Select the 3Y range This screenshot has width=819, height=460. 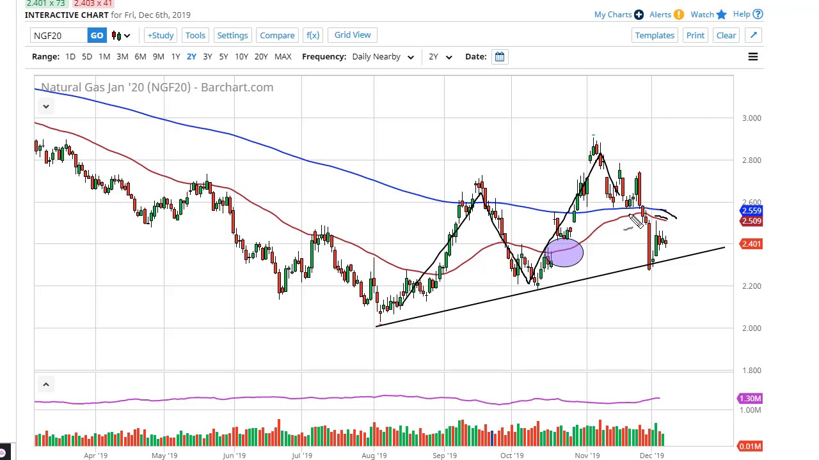point(207,57)
